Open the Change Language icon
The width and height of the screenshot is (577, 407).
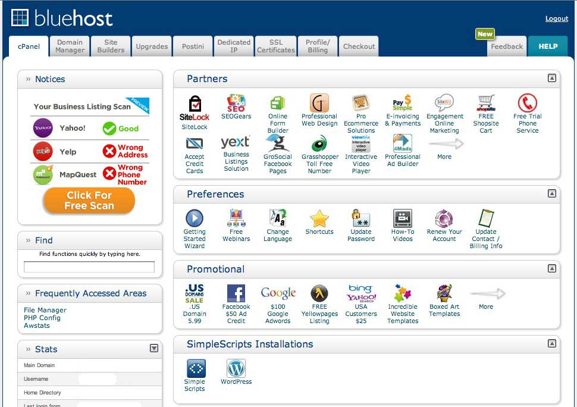click(x=278, y=219)
